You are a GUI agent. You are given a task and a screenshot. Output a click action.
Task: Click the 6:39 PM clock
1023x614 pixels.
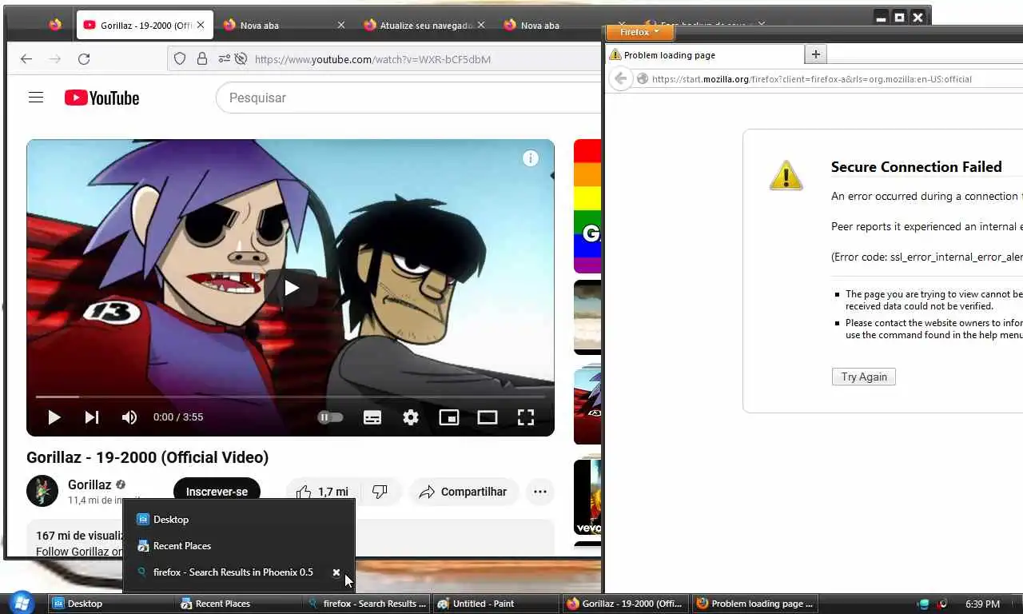coord(982,604)
